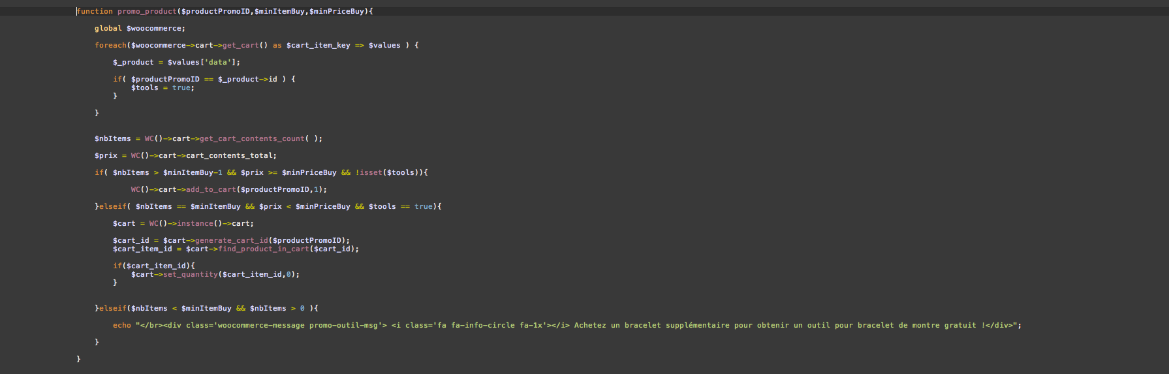Image resolution: width=1169 pixels, height=374 pixels.
Task: Click the $tools = true statement
Action: tap(163, 87)
